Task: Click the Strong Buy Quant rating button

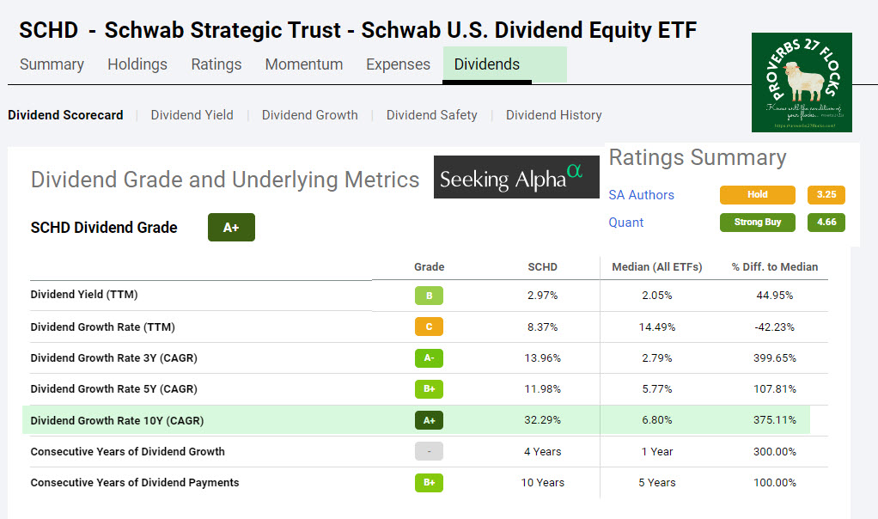Action: click(757, 223)
